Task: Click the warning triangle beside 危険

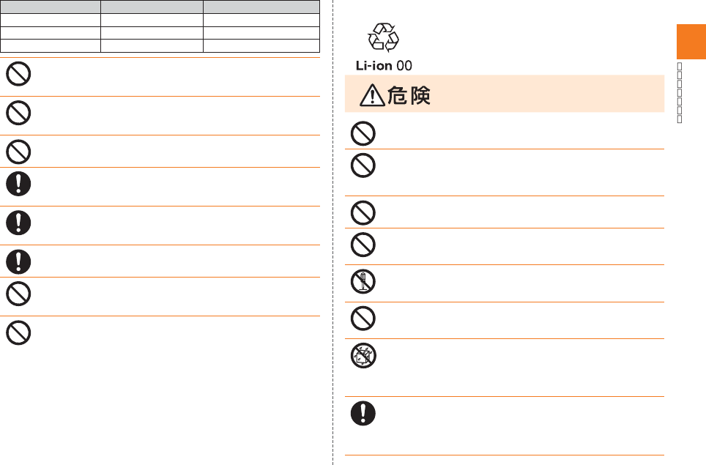Action: pyautogui.click(x=373, y=95)
